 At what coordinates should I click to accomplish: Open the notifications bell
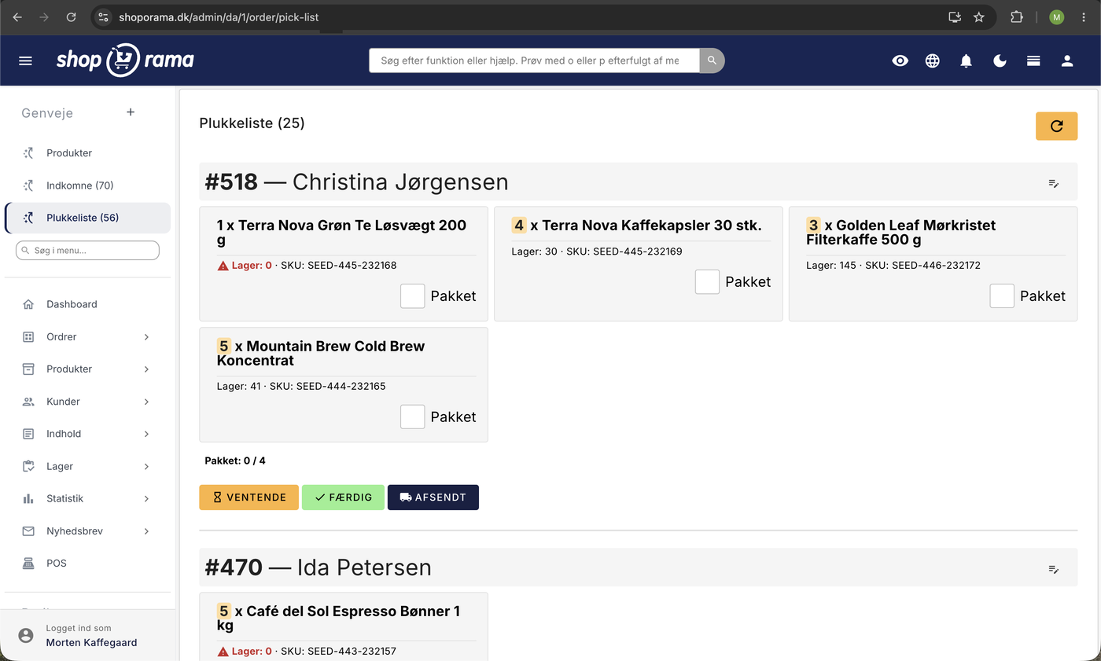(967, 61)
